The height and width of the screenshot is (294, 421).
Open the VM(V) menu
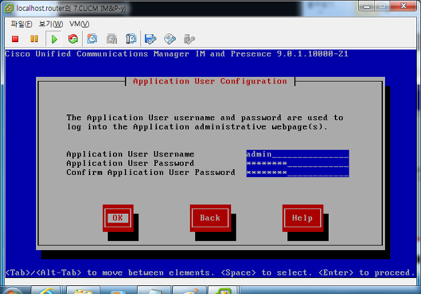tap(80, 24)
